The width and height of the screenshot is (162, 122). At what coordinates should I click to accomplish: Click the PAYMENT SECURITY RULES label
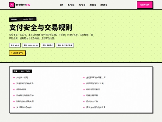tap(23, 19)
